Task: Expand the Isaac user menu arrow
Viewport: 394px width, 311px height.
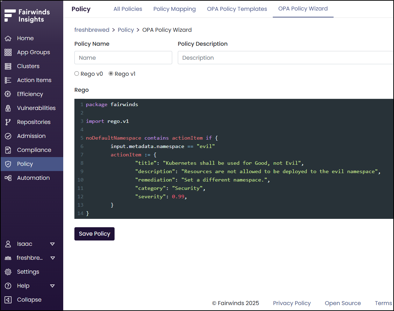Action: 52,244
